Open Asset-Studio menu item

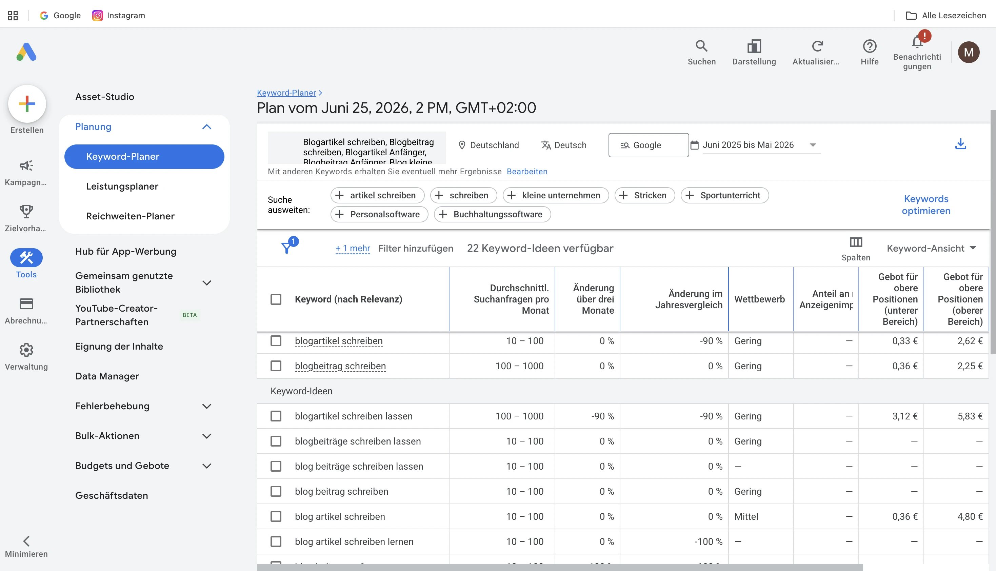(105, 97)
